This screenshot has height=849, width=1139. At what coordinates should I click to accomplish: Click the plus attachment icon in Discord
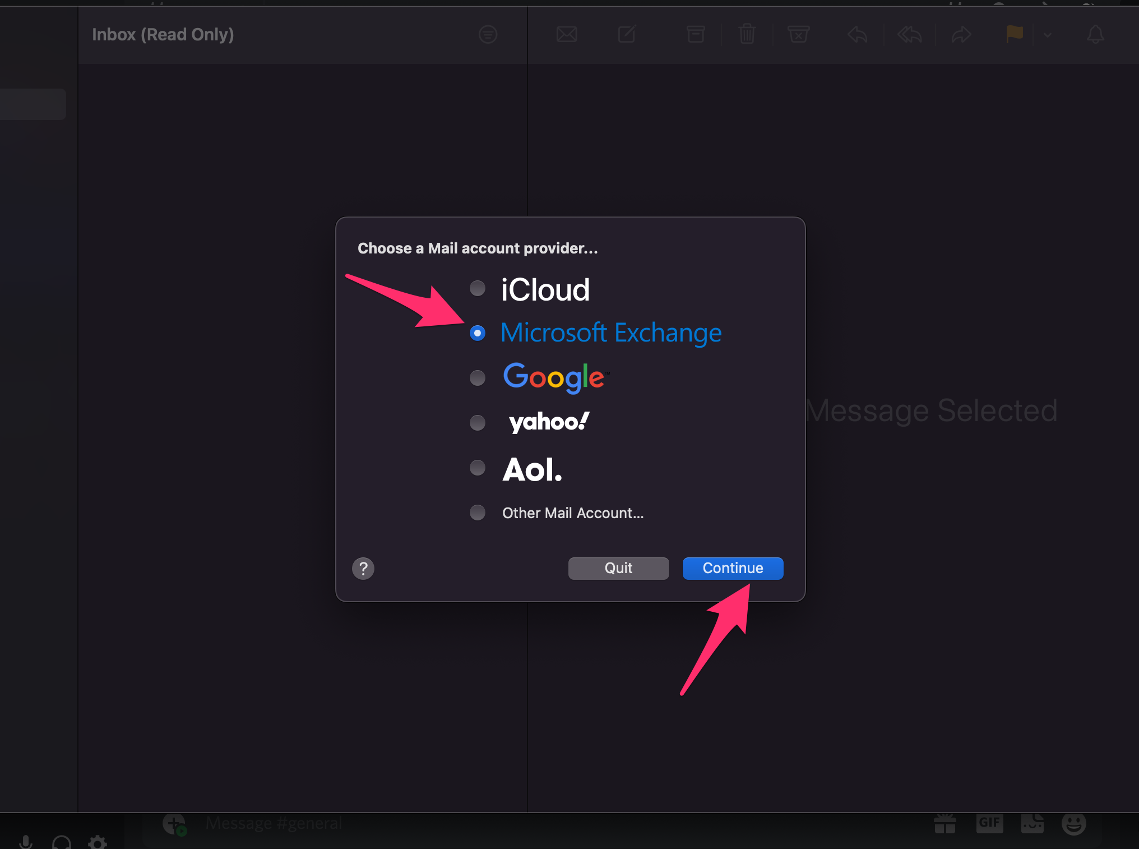(174, 824)
